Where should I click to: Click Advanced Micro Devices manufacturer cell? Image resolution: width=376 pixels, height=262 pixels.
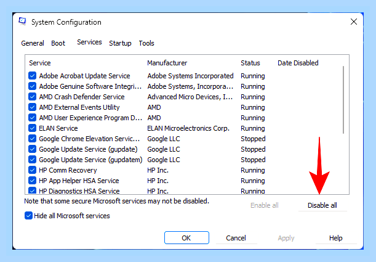[x=190, y=97]
